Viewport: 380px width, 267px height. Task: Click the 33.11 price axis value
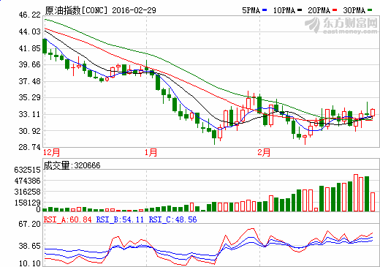coord(30,114)
